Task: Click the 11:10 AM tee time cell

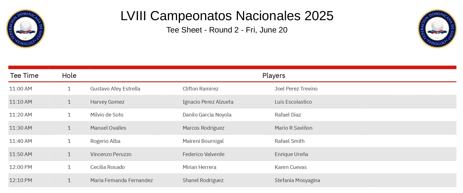Action: point(20,102)
